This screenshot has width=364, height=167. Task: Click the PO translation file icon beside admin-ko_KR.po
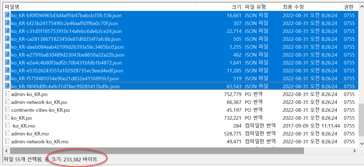(7, 94)
